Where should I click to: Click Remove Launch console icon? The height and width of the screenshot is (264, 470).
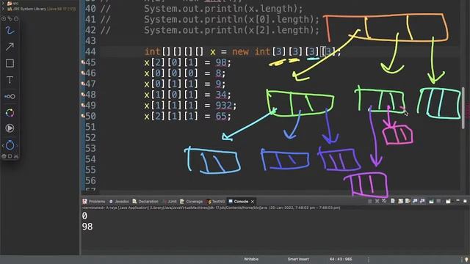point(377,202)
